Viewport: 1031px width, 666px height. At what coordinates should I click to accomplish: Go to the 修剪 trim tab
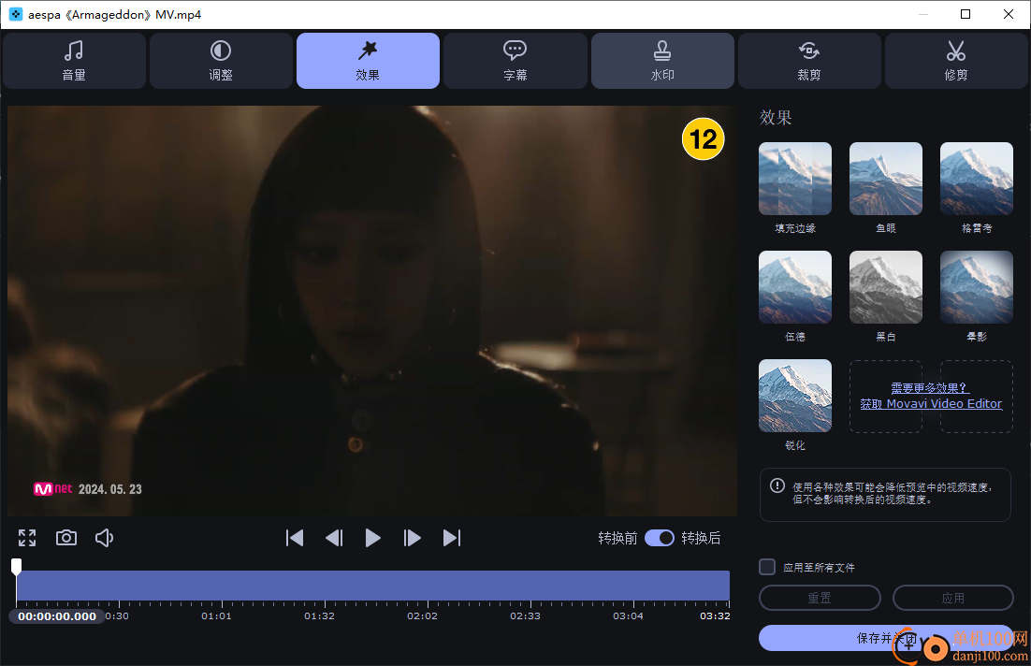(x=956, y=61)
